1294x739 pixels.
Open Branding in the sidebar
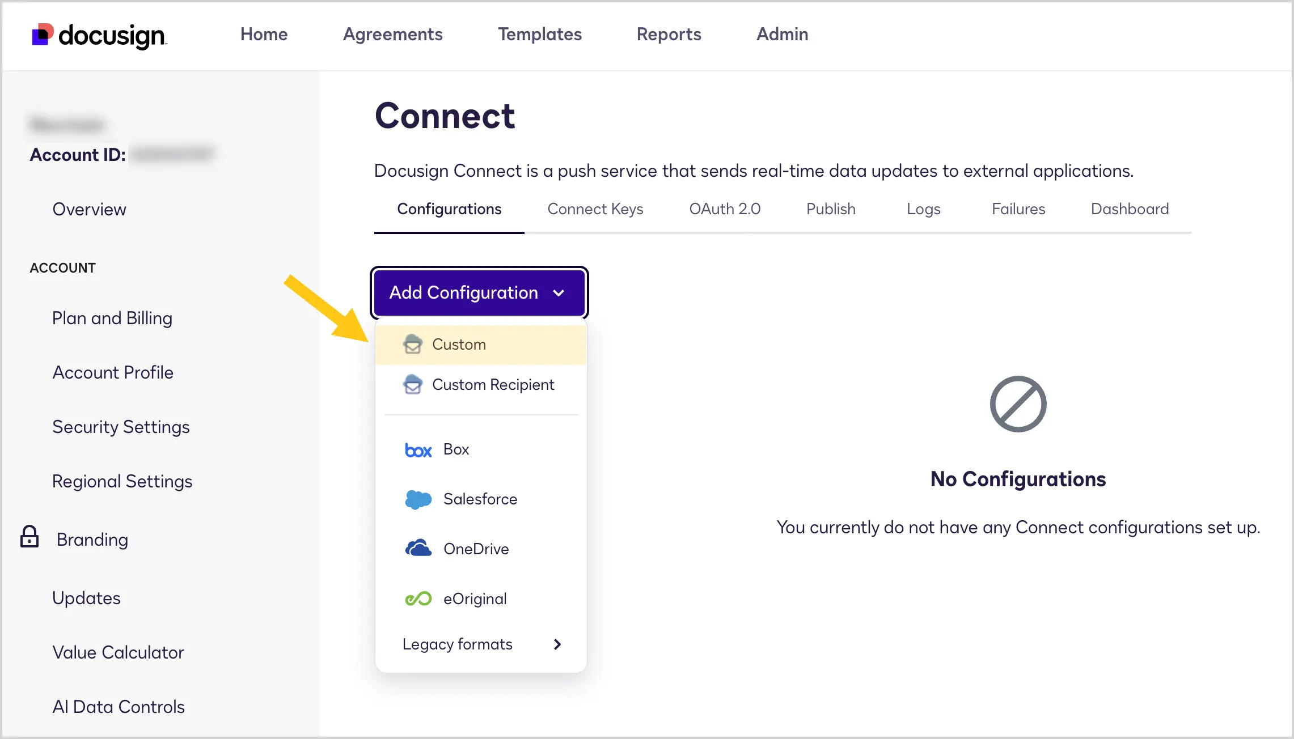(x=92, y=540)
